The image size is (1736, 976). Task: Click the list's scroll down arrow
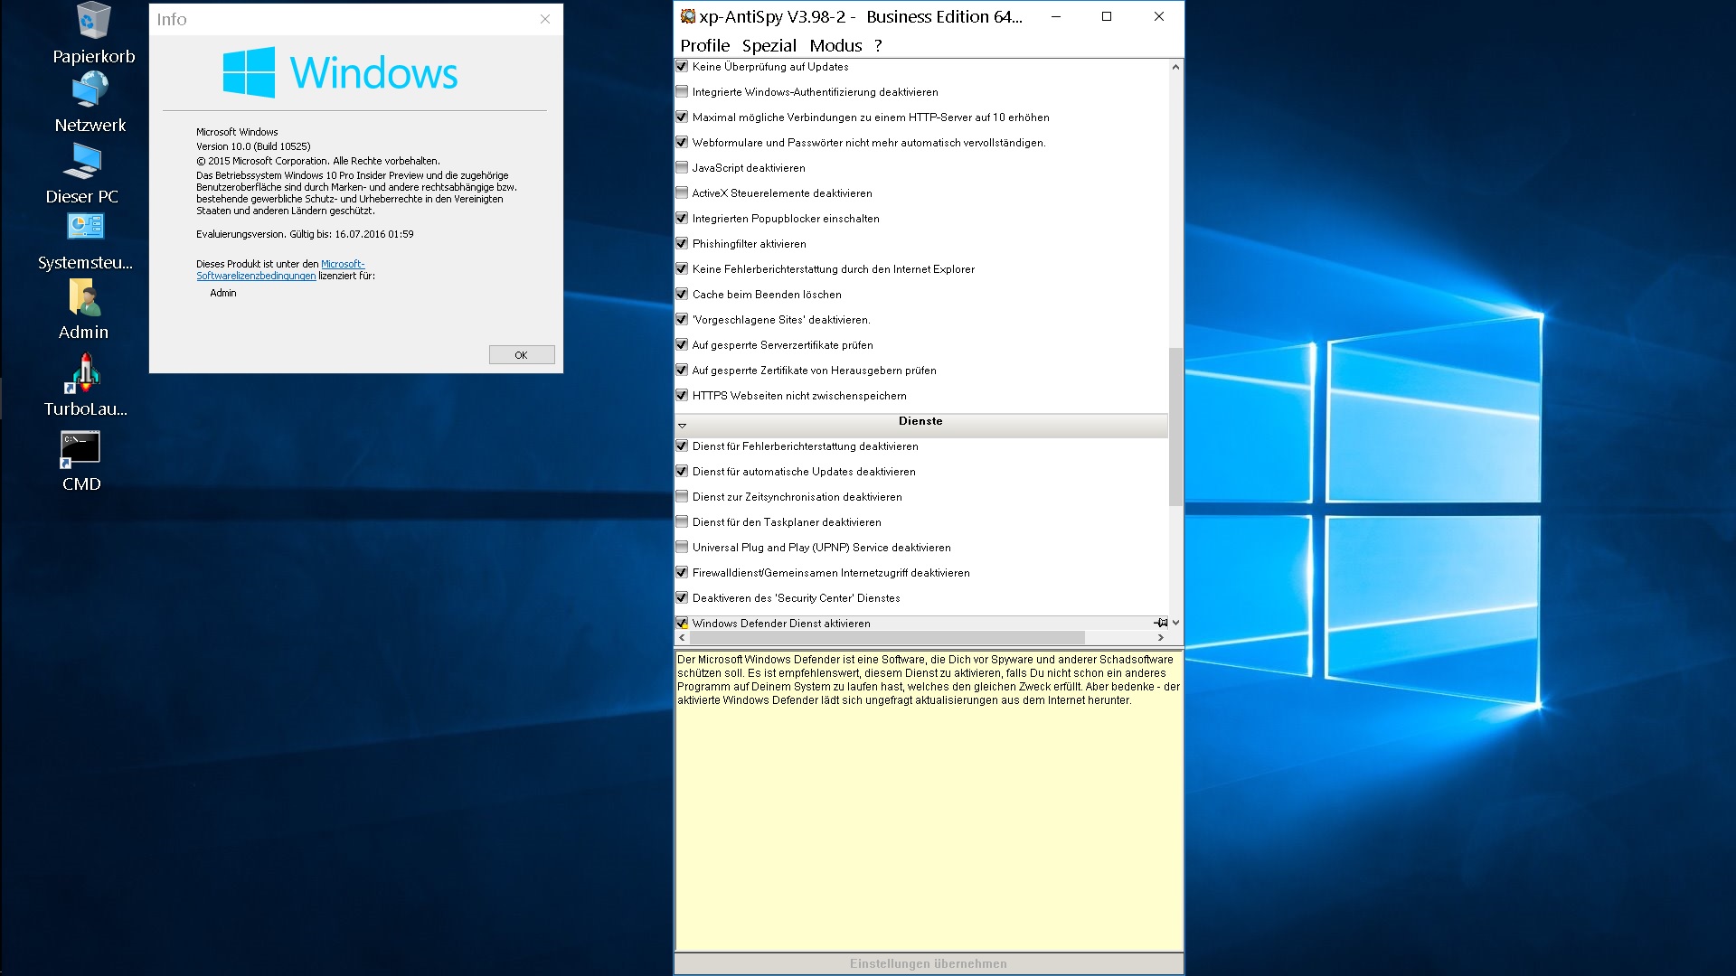point(1175,623)
